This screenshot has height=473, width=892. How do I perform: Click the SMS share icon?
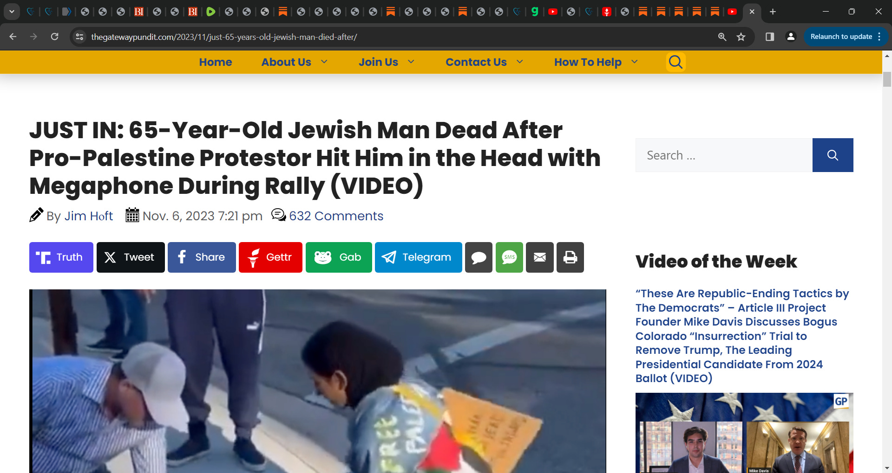(x=509, y=257)
